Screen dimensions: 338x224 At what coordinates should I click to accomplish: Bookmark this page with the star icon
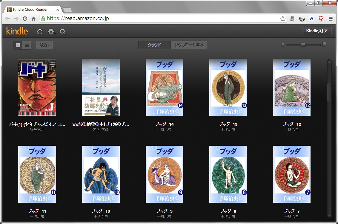[x=283, y=19]
